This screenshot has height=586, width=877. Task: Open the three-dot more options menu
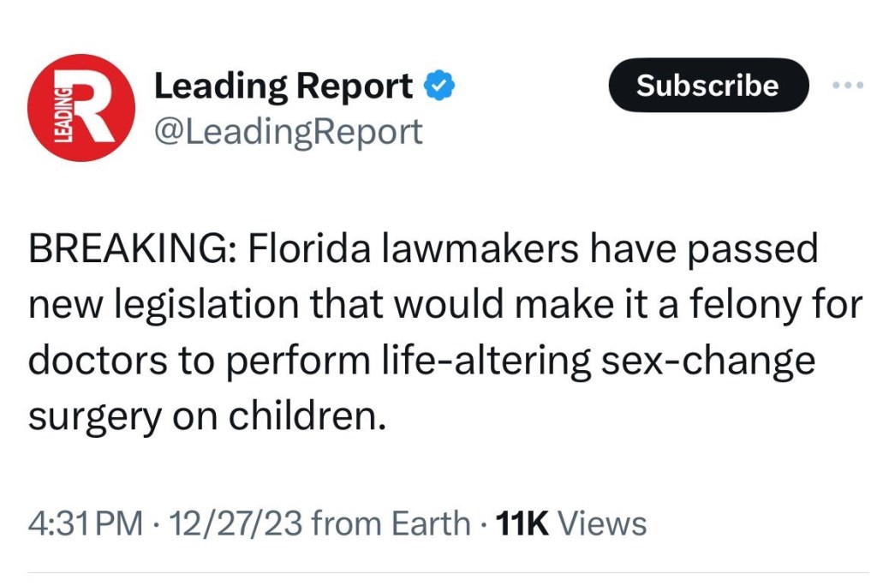pos(847,87)
